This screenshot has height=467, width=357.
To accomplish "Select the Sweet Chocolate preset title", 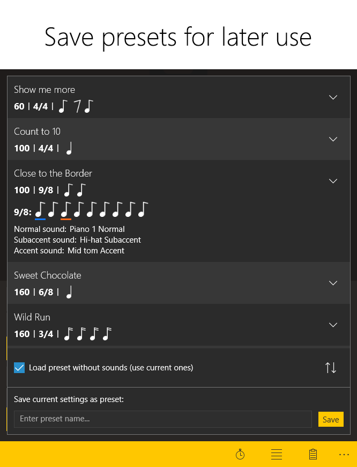I will 48,275.
